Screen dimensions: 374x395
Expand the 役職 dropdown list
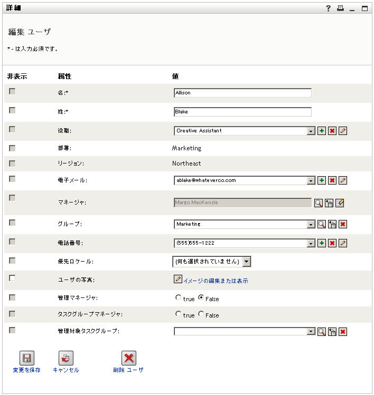point(311,131)
